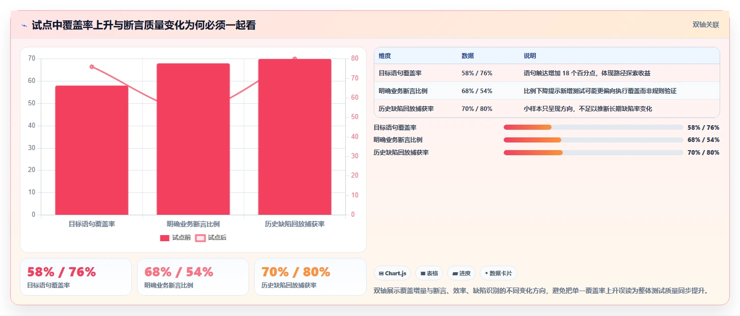740x316 pixels.
Task: Click the 表格 tag
Action: pos(429,273)
